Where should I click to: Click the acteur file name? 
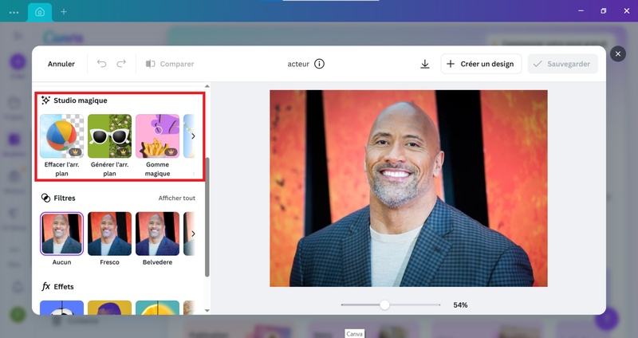298,64
